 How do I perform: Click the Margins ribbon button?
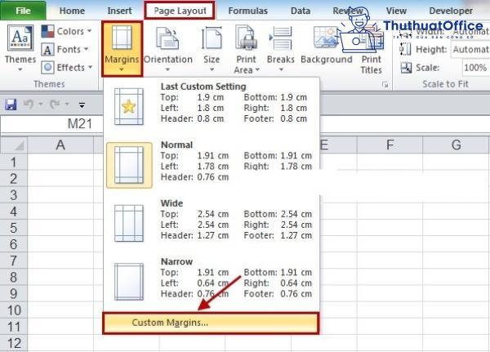click(122, 48)
